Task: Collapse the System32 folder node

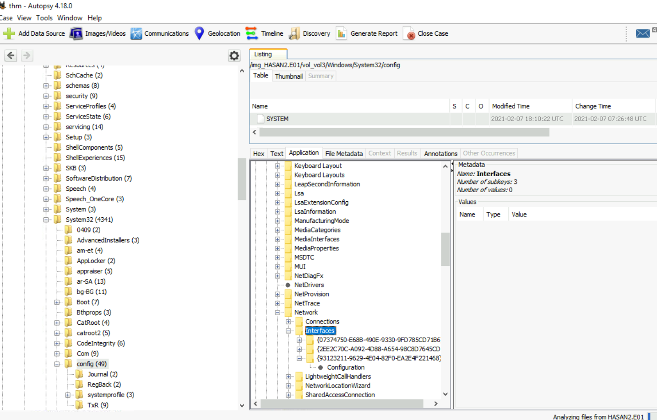Action: (x=46, y=220)
